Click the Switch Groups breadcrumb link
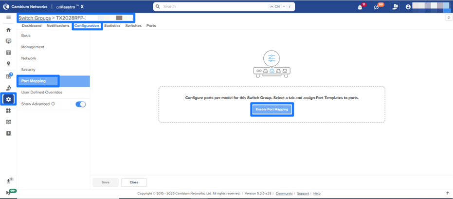Screen dimensions: 453x199 (x=35, y=18)
